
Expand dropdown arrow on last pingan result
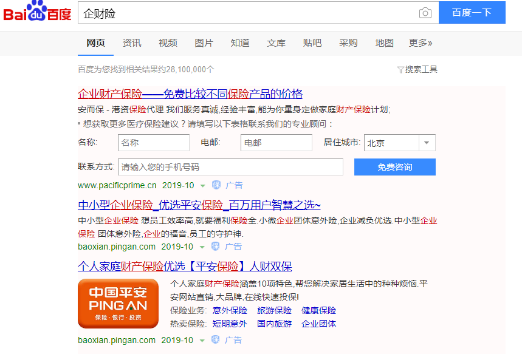coord(202,341)
